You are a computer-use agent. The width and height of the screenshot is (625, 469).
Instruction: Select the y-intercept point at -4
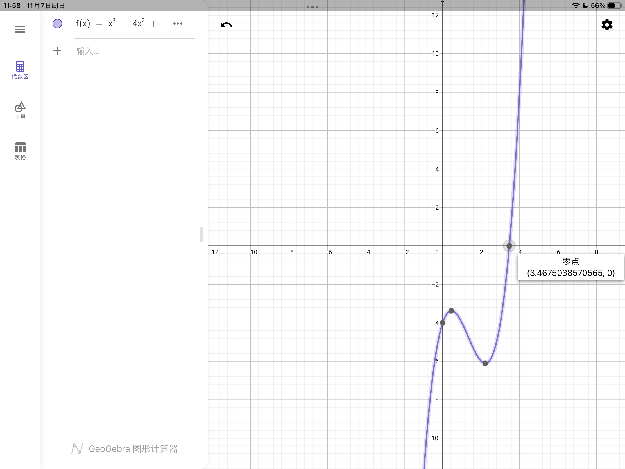click(x=443, y=323)
